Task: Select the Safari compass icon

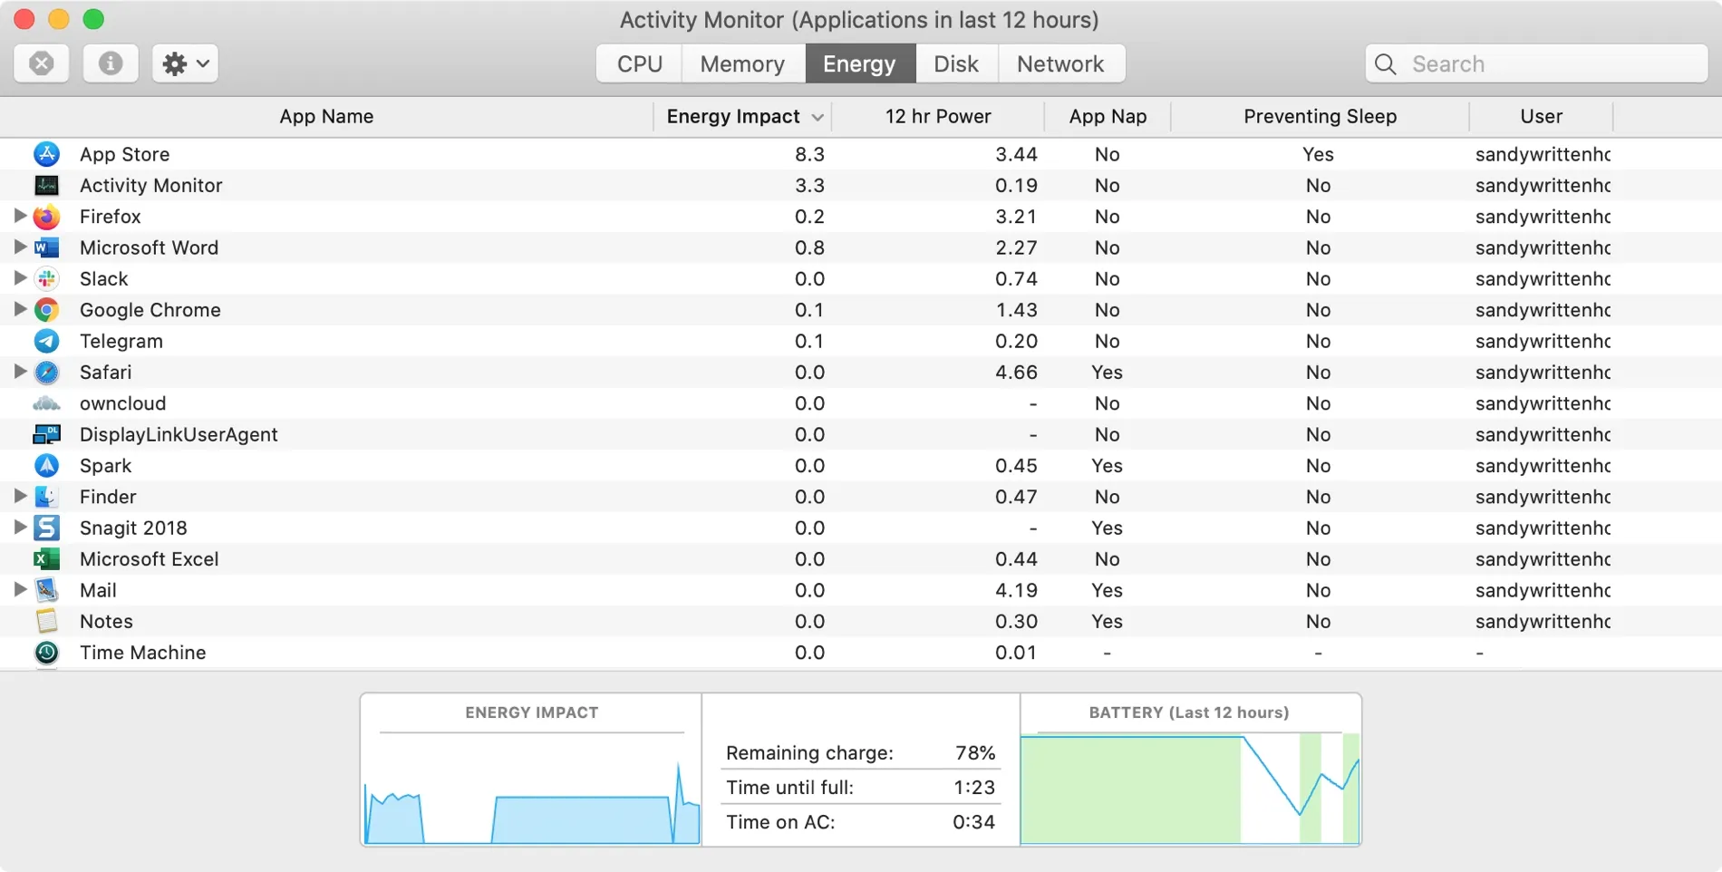Action: click(x=46, y=372)
